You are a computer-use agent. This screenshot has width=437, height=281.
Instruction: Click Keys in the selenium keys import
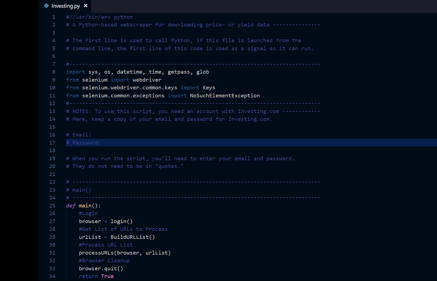(209, 87)
